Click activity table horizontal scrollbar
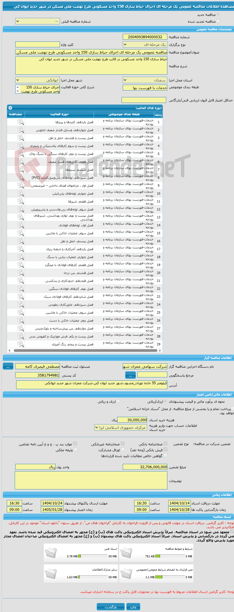234x612 pixels. [x=85, y=350]
